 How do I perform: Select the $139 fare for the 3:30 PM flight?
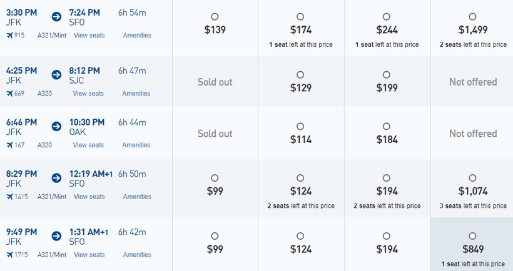[215, 17]
